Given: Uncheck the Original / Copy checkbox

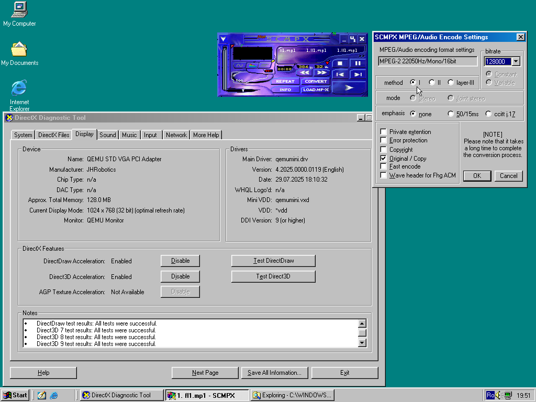Looking at the screenshot, I should (x=384, y=158).
